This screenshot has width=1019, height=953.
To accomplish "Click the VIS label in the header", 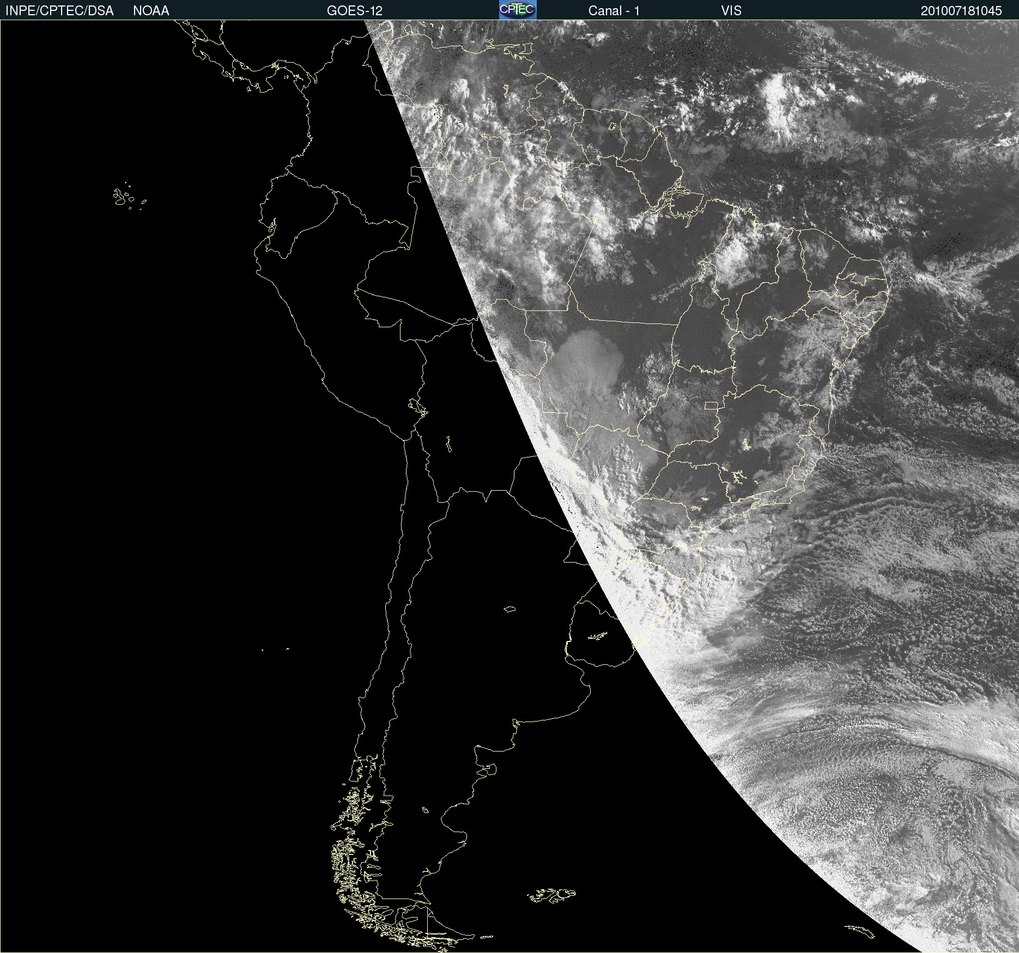I will 731,11.
